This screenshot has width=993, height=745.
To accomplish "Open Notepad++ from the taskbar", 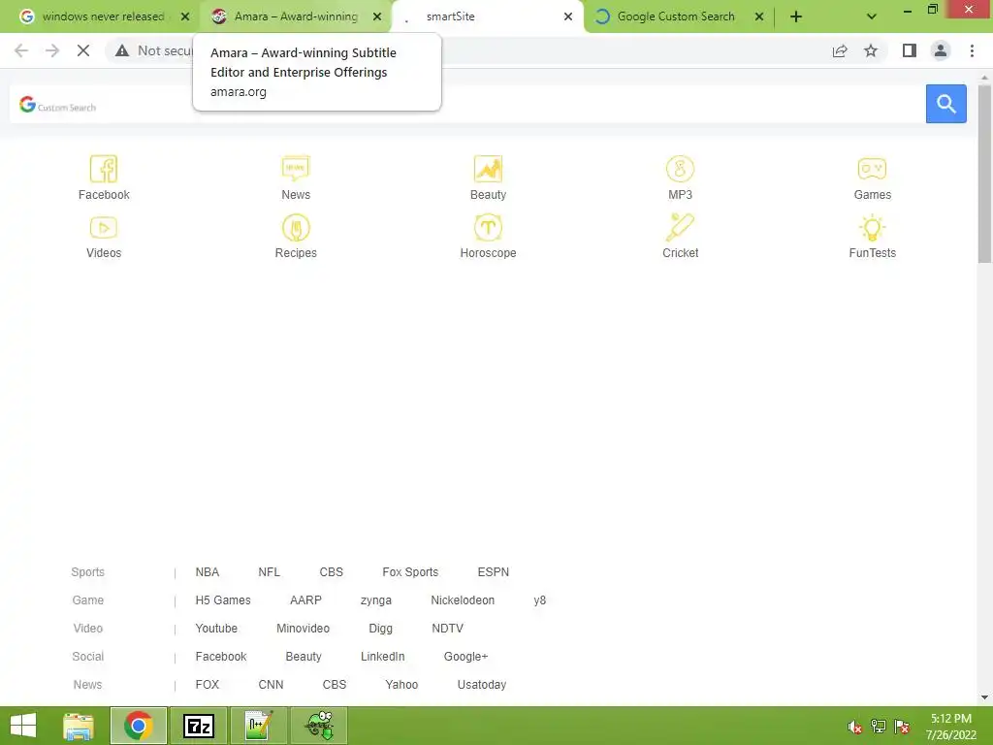I will [x=258, y=726].
